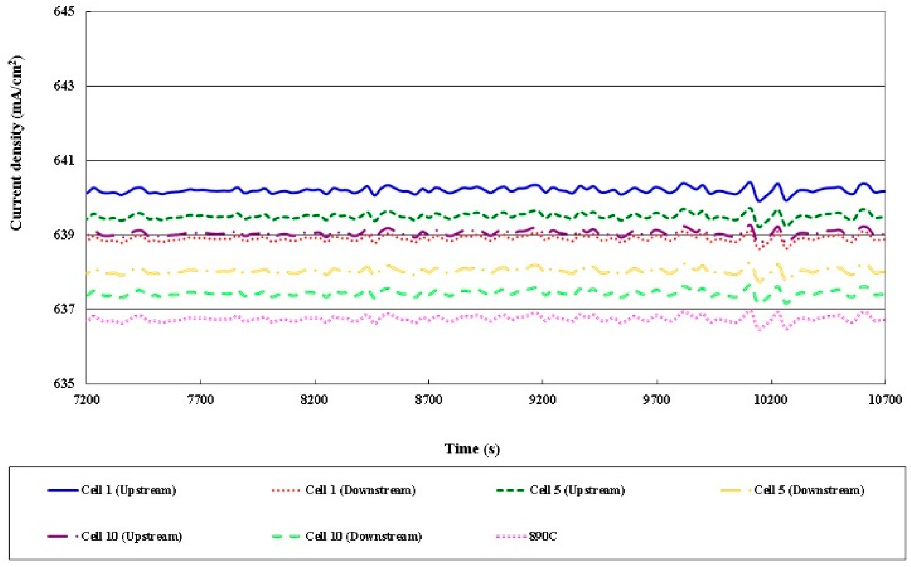Click the Time (s) axis title
This screenshot has width=911, height=567.
[472, 449]
